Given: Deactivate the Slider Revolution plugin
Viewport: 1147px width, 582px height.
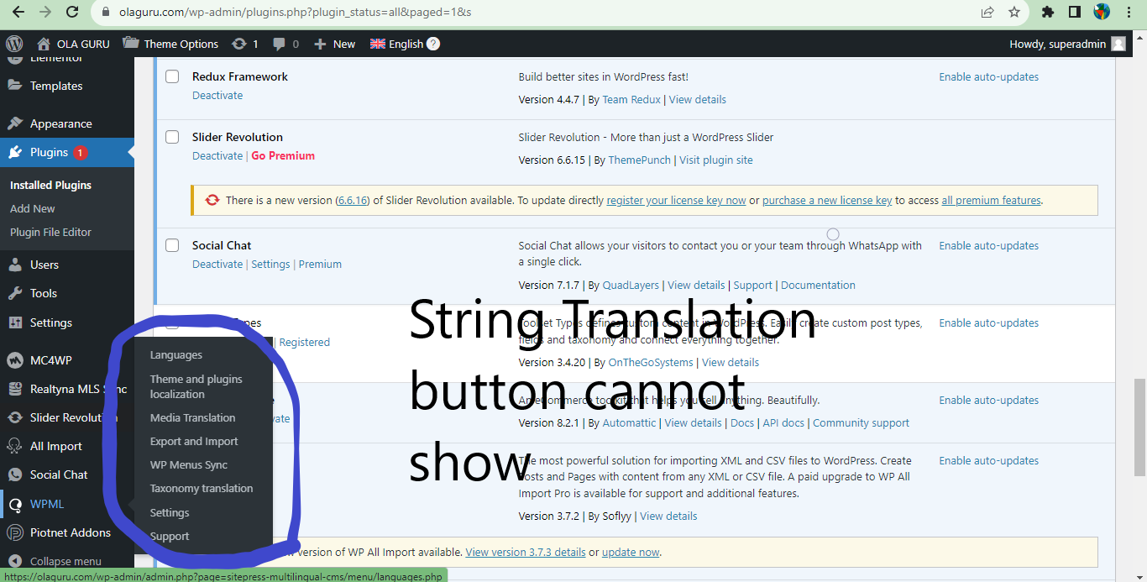Looking at the screenshot, I should (x=217, y=155).
